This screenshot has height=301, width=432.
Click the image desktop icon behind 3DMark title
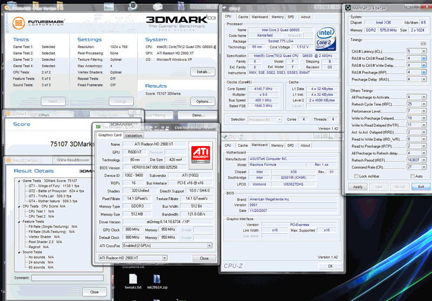click(x=109, y=6)
